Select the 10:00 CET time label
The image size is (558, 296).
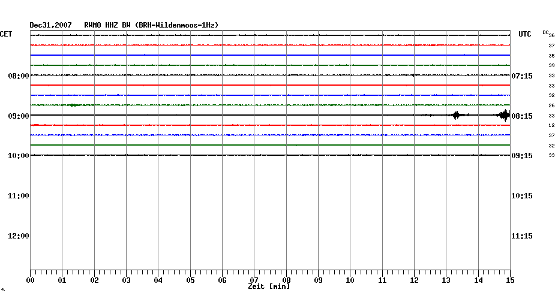click(19, 156)
